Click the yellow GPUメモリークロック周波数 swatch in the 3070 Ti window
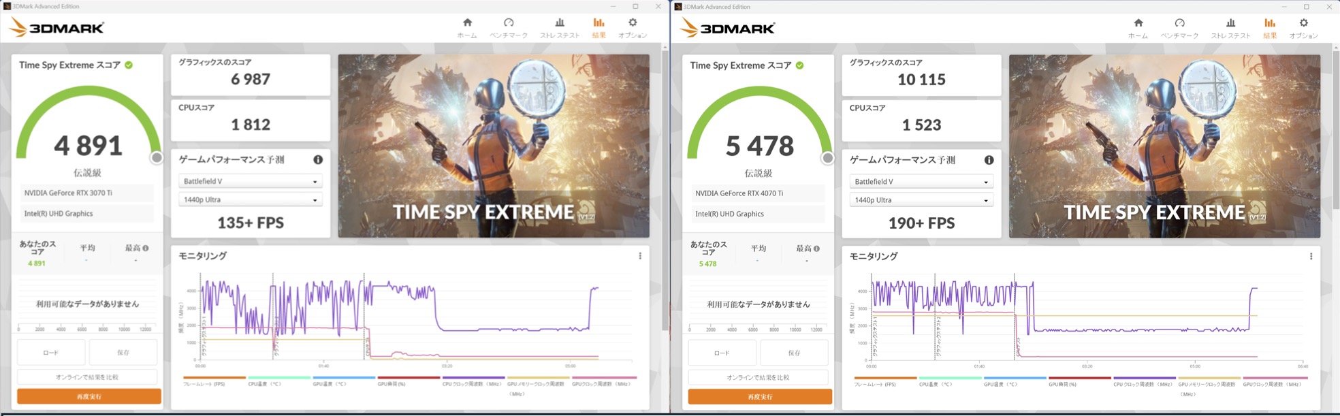 (x=538, y=377)
